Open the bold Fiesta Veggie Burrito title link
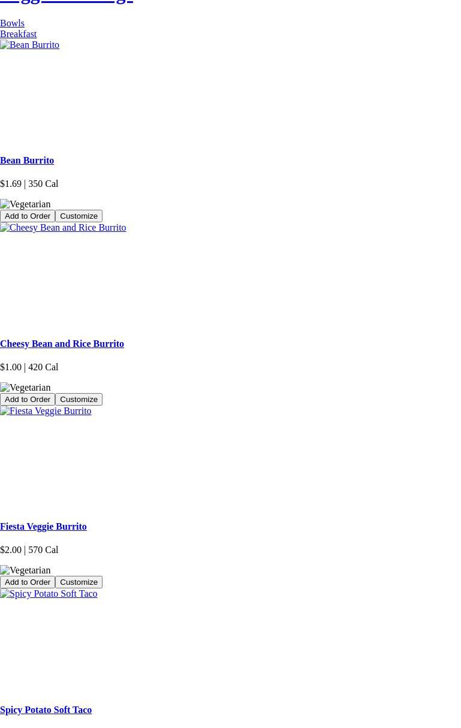Screen dimensions: 461x728 click(x=43, y=527)
